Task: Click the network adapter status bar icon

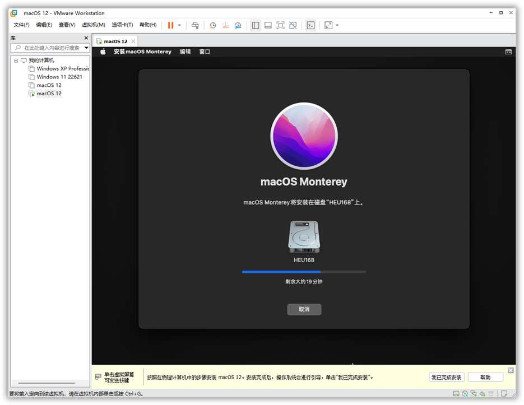Action: tap(474, 394)
